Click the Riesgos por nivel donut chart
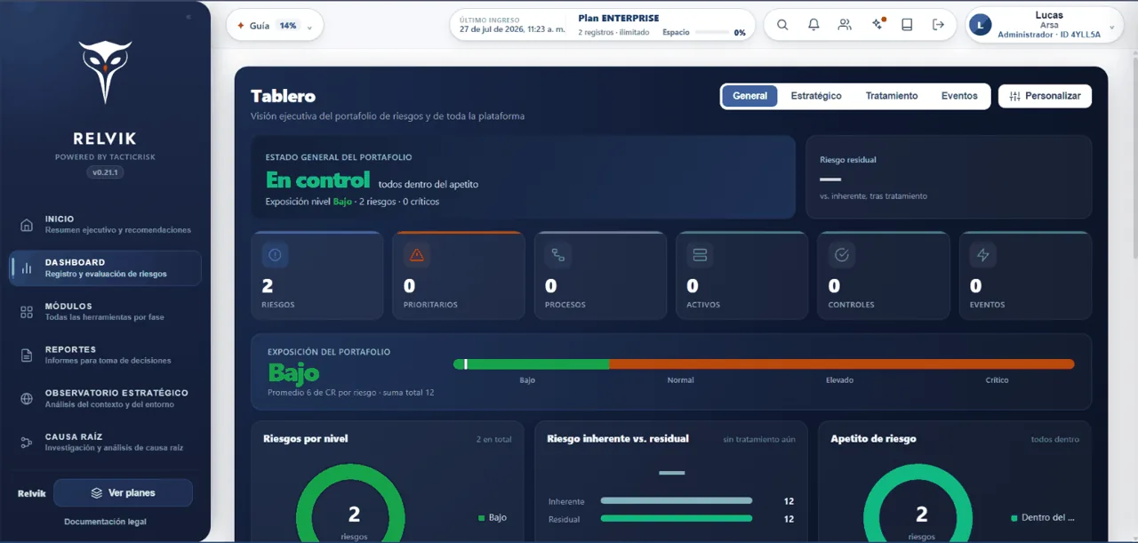Image resolution: width=1138 pixels, height=543 pixels. click(350, 503)
